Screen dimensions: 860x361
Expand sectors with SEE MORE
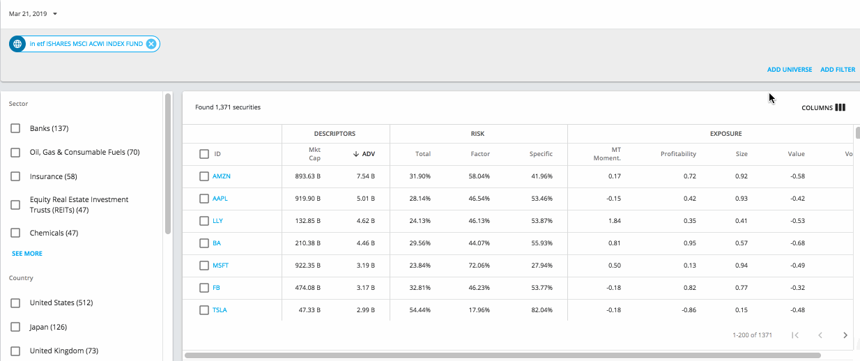[27, 254]
